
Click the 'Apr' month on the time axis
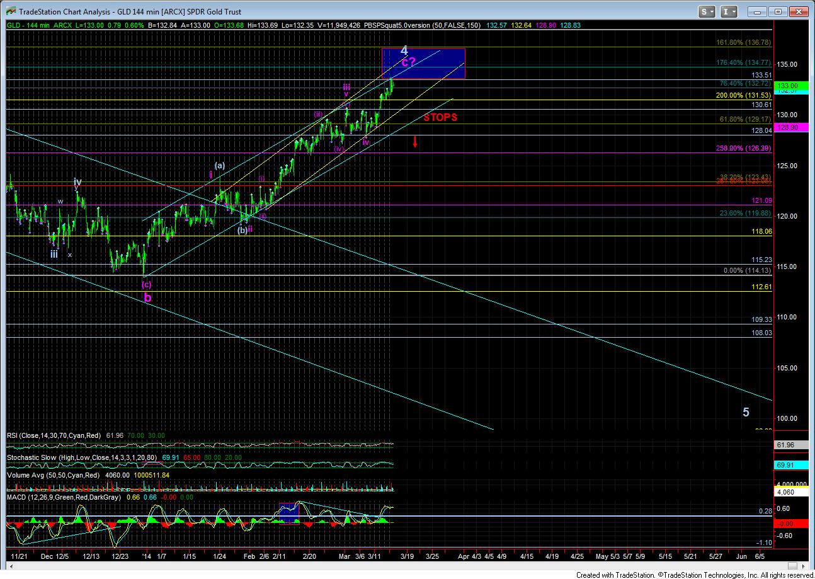coord(464,556)
